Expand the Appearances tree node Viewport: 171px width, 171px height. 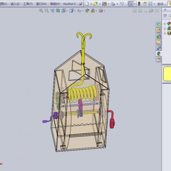click(165, 24)
